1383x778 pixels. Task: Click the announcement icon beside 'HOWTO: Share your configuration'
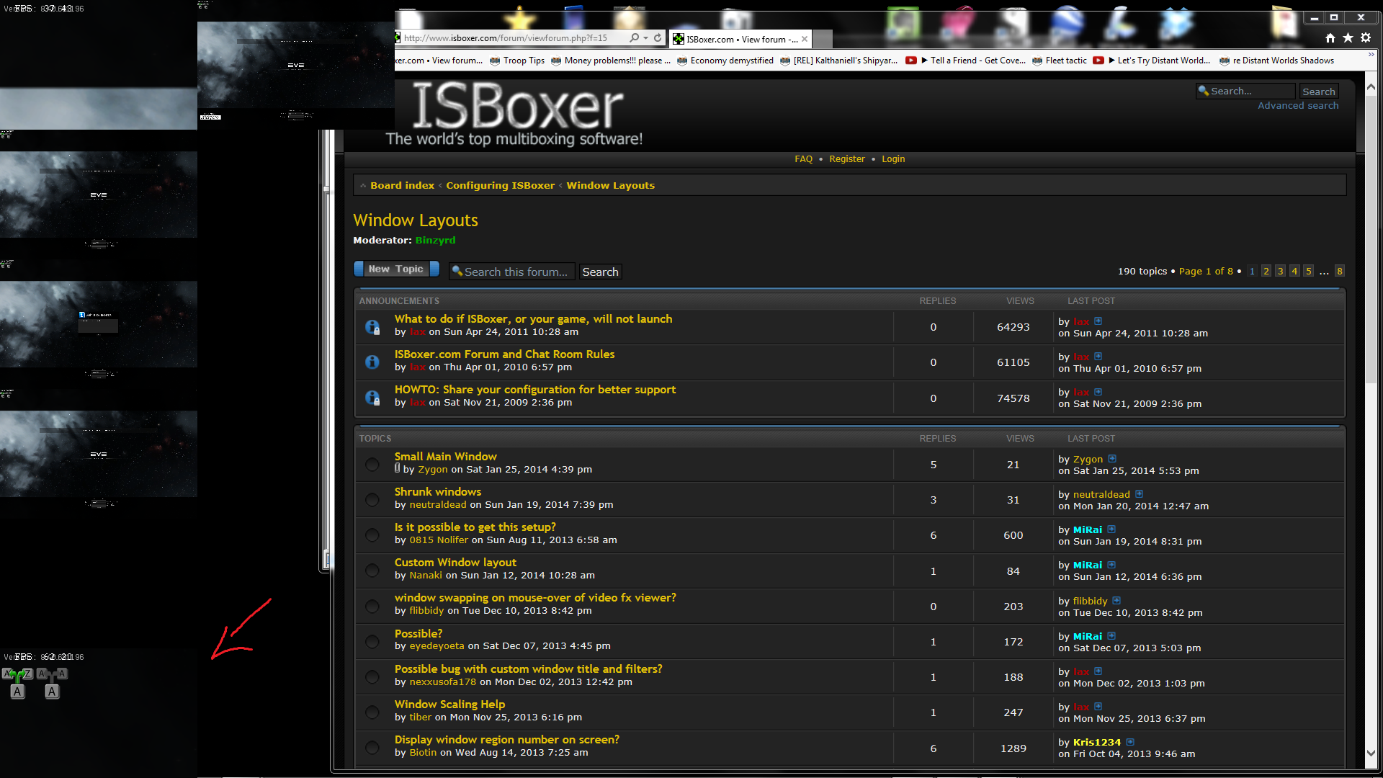[372, 398]
